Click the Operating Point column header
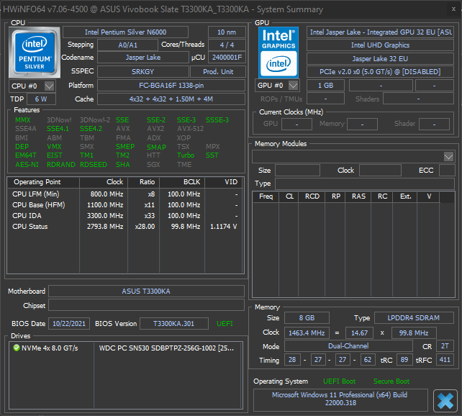The height and width of the screenshot is (416, 462). 43,182
